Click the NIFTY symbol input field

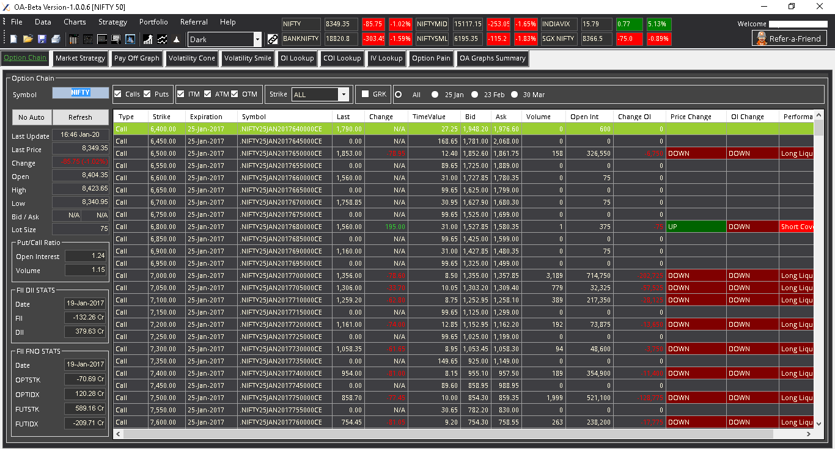(80, 93)
